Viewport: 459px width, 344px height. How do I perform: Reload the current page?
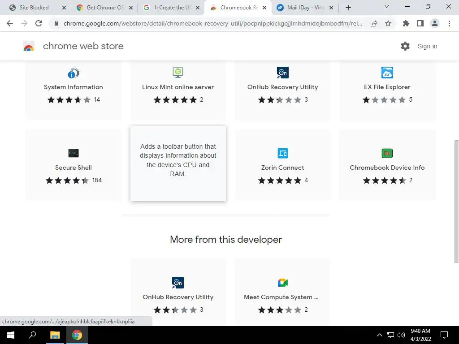pyautogui.click(x=39, y=23)
